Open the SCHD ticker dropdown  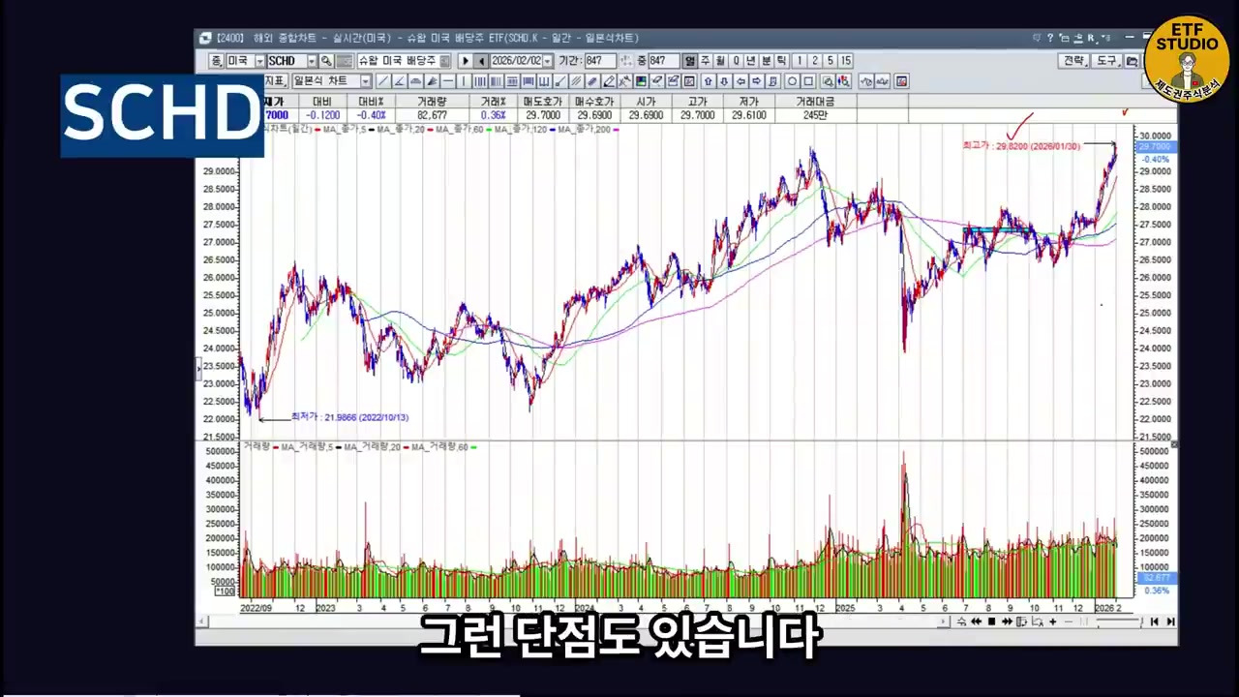point(312,61)
